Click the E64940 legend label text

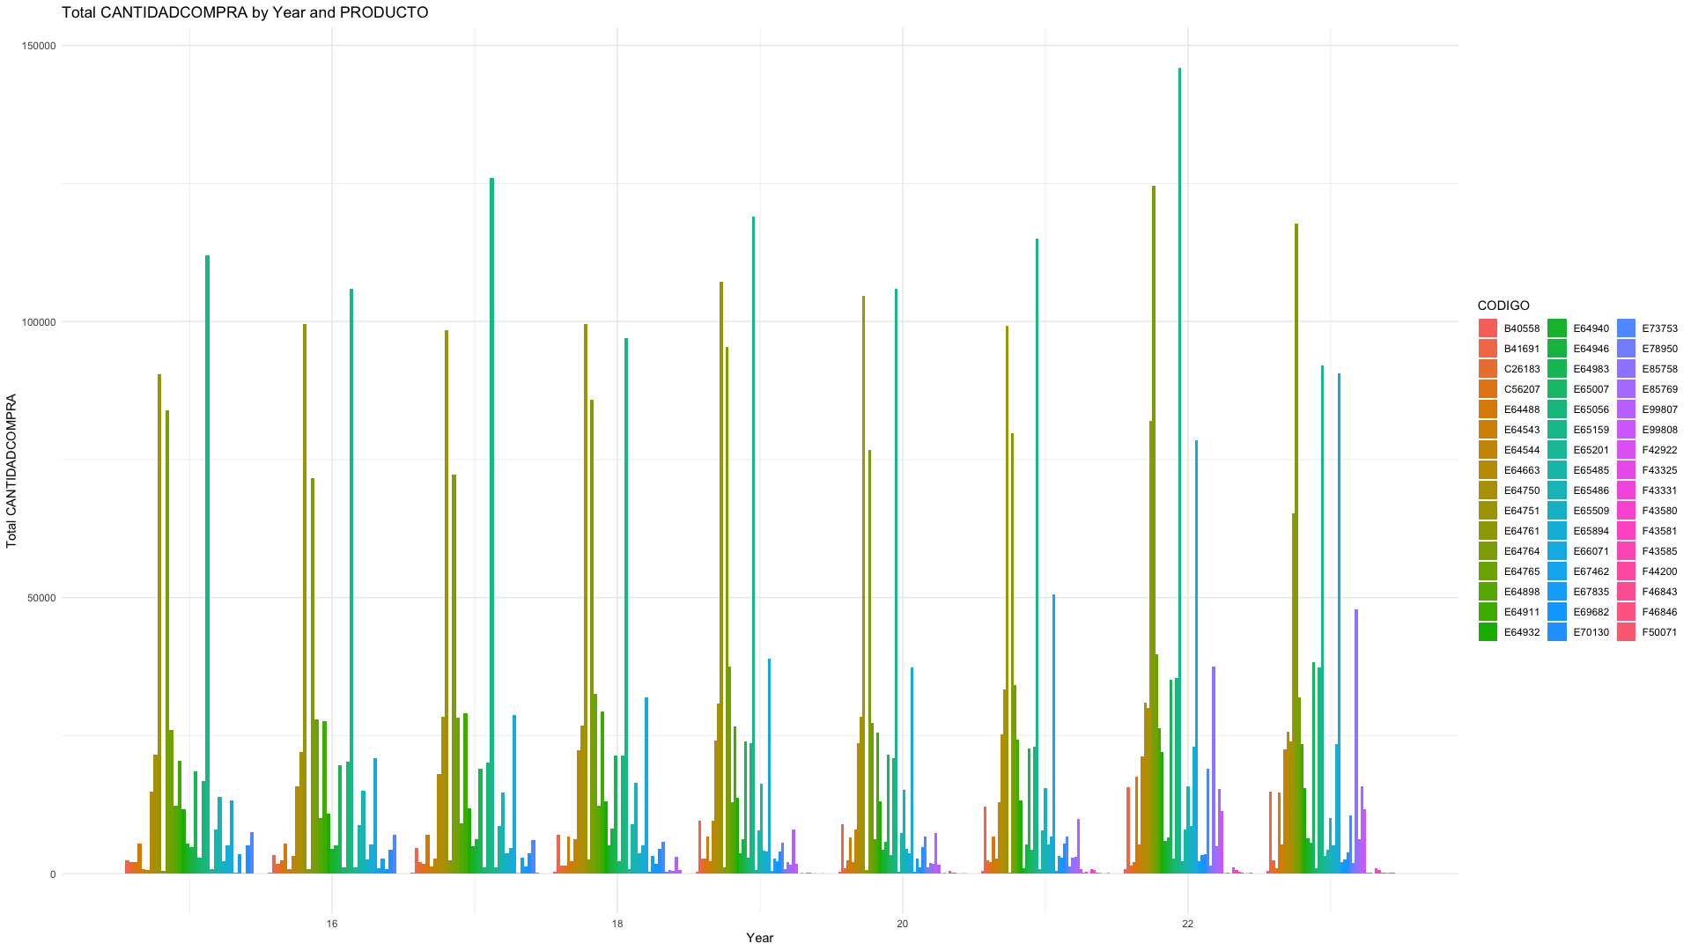(1591, 328)
